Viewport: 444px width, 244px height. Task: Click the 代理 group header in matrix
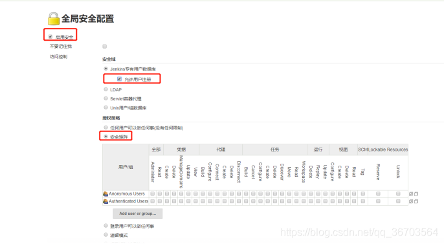[x=221, y=150]
